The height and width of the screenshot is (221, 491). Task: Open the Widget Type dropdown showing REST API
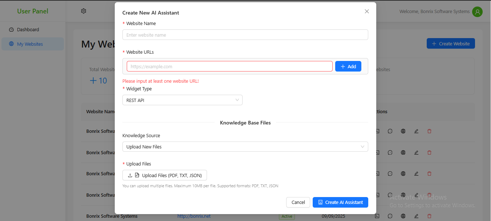tap(182, 100)
